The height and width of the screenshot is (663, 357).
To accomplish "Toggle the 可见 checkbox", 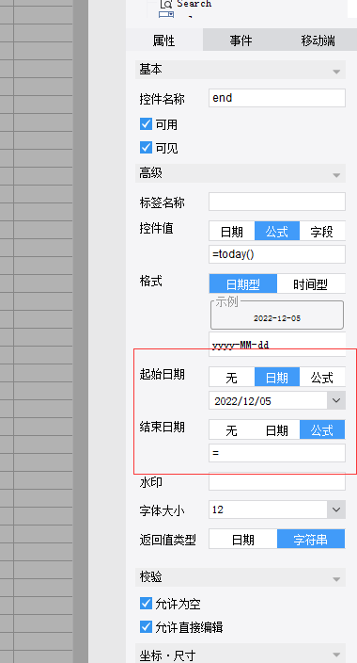I will pyautogui.click(x=146, y=148).
